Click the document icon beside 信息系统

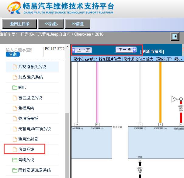point(15,149)
